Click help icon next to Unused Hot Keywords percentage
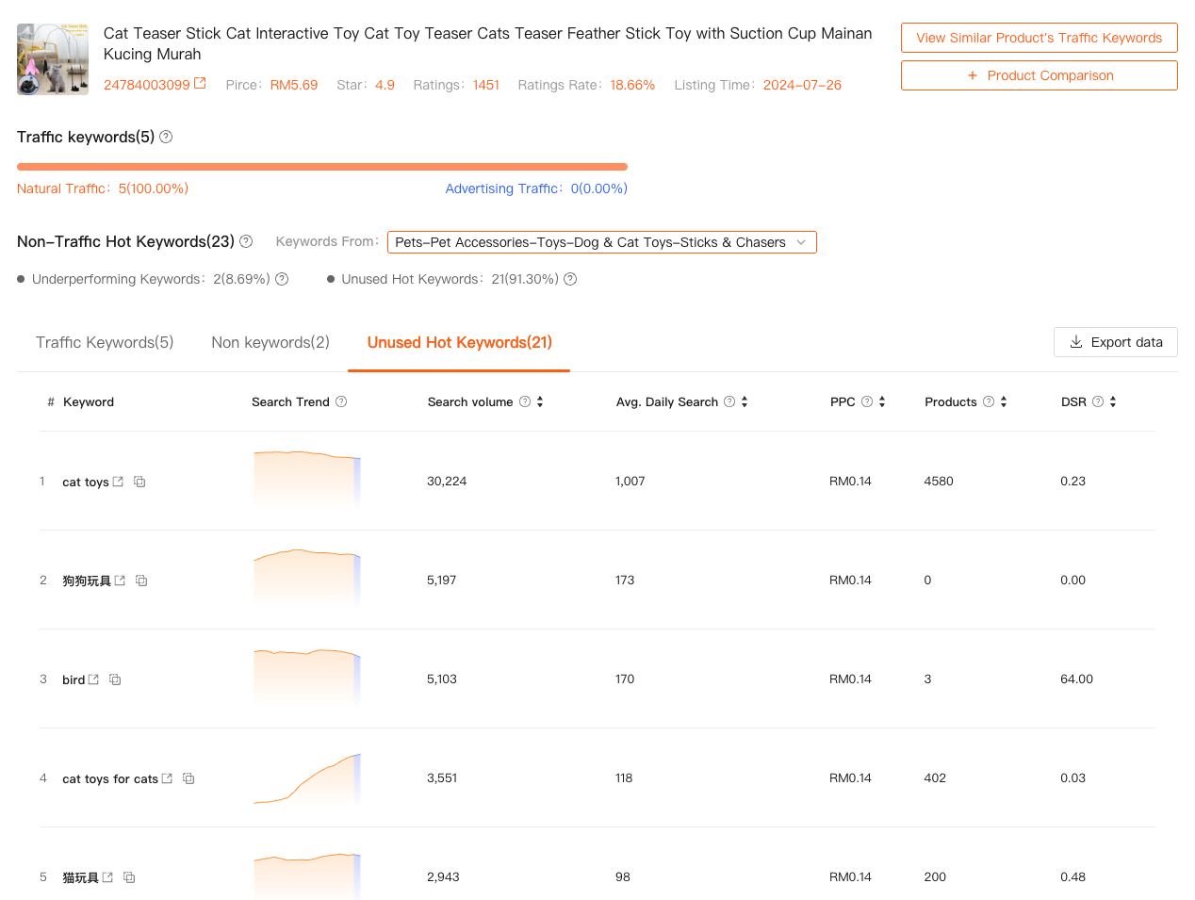Viewport: 1195px width, 900px height. (x=570, y=279)
